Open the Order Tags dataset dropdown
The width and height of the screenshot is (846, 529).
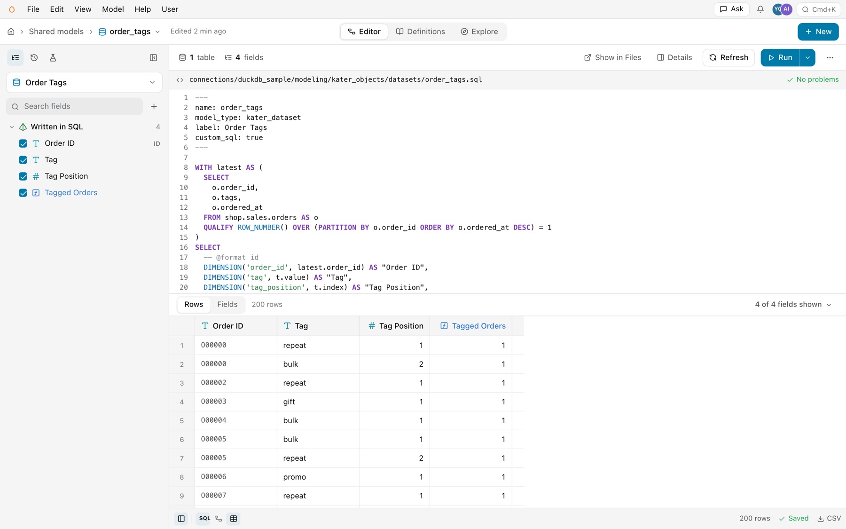[x=84, y=83]
